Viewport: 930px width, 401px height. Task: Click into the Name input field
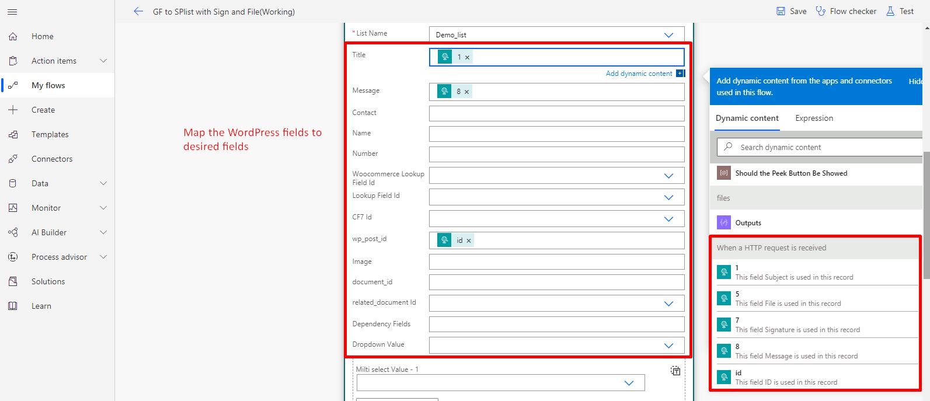click(x=556, y=134)
